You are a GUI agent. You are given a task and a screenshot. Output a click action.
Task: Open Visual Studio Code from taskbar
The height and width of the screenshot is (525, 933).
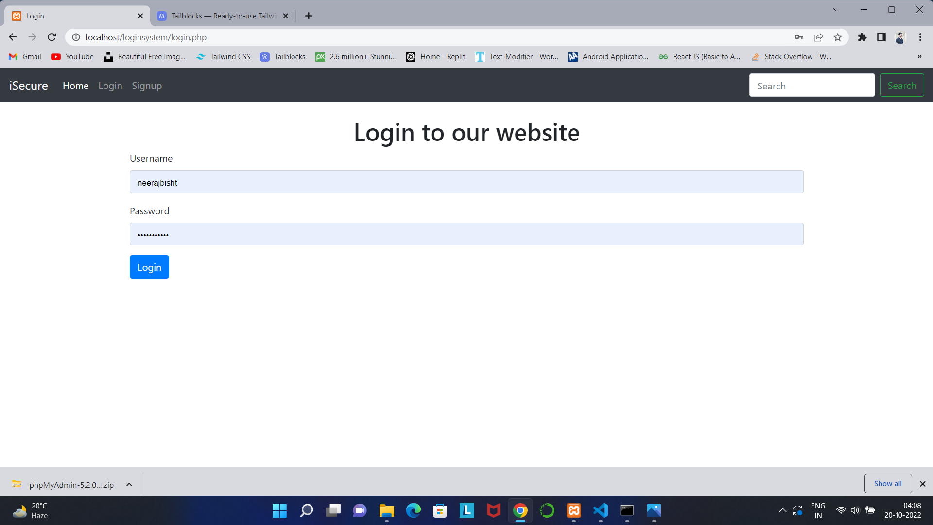point(600,511)
